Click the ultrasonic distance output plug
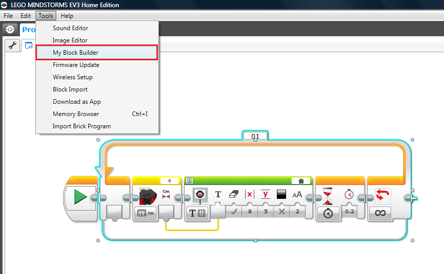This screenshot has width=444, height=274. coord(166,213)
